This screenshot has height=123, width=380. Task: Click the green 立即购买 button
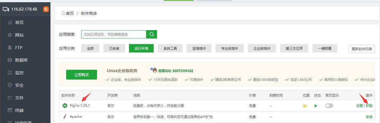click(82, 75)
